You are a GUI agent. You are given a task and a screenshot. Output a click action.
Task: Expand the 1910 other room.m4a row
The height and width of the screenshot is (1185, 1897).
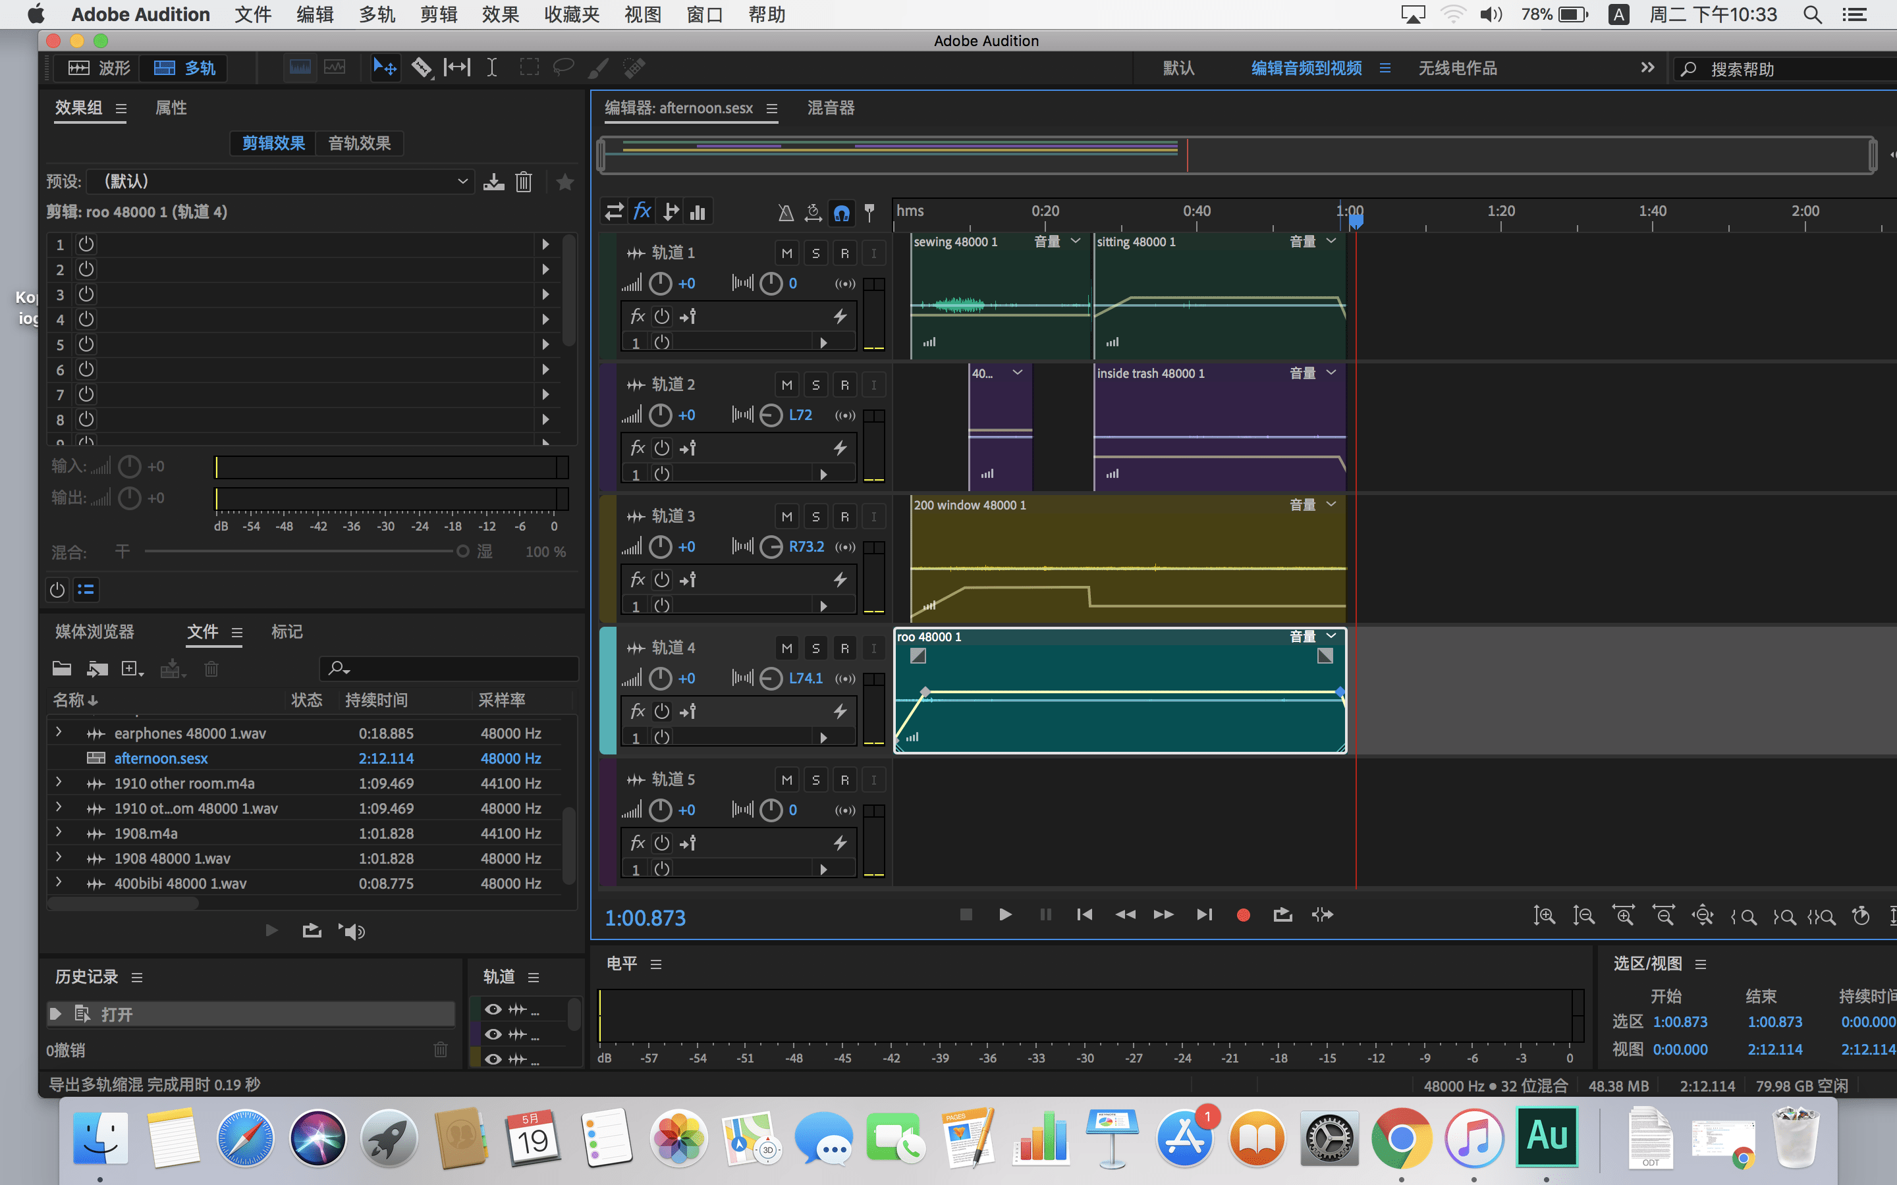59,782
